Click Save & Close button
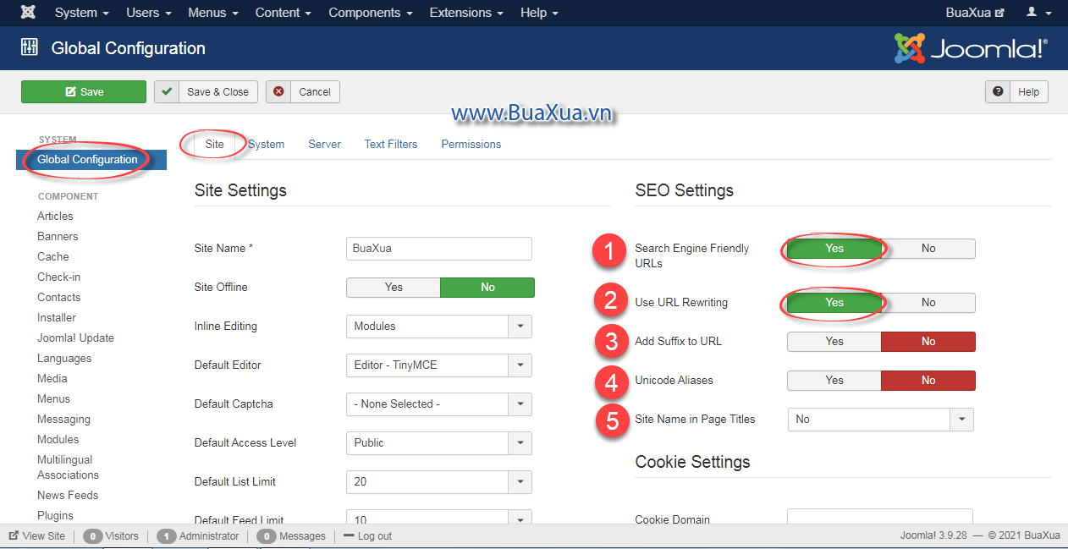Image resolution: width=1068 pixels, height=549 pixels. tap(206, 92)
